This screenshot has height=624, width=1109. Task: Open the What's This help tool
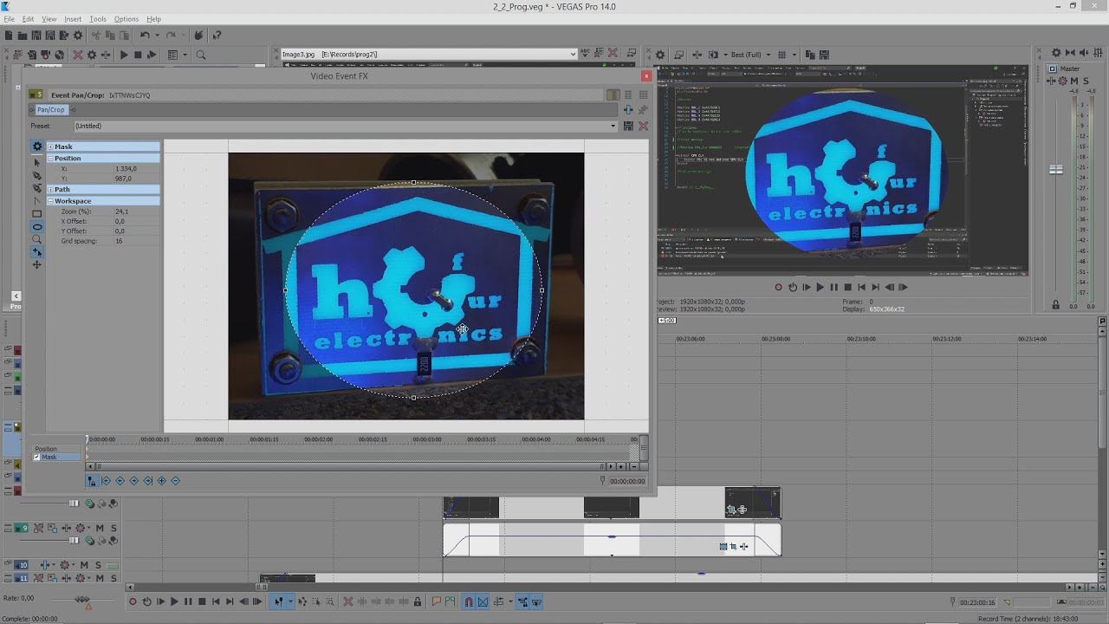click(217, 35)
